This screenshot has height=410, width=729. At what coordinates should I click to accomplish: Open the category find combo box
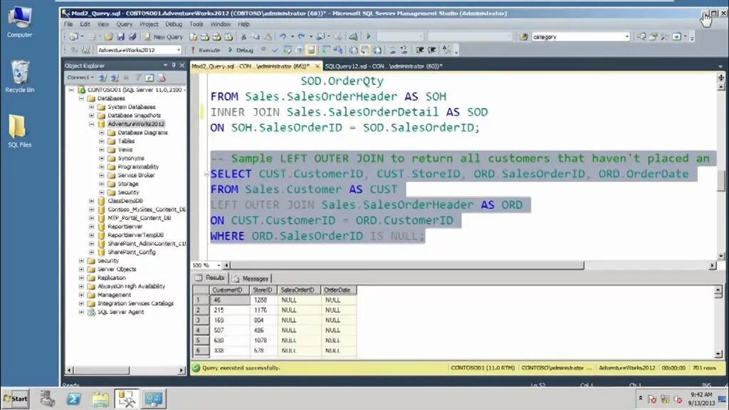[626, 37]
